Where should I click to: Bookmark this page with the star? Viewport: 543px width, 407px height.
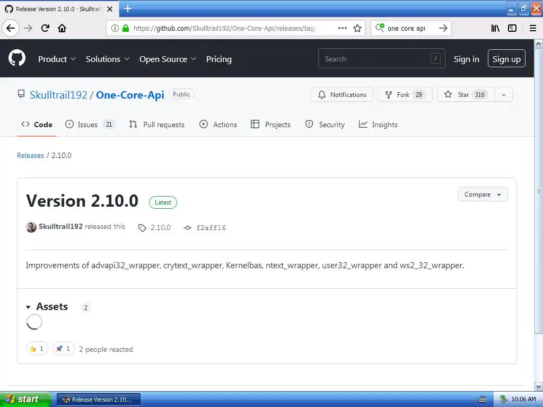click(357, 29)
